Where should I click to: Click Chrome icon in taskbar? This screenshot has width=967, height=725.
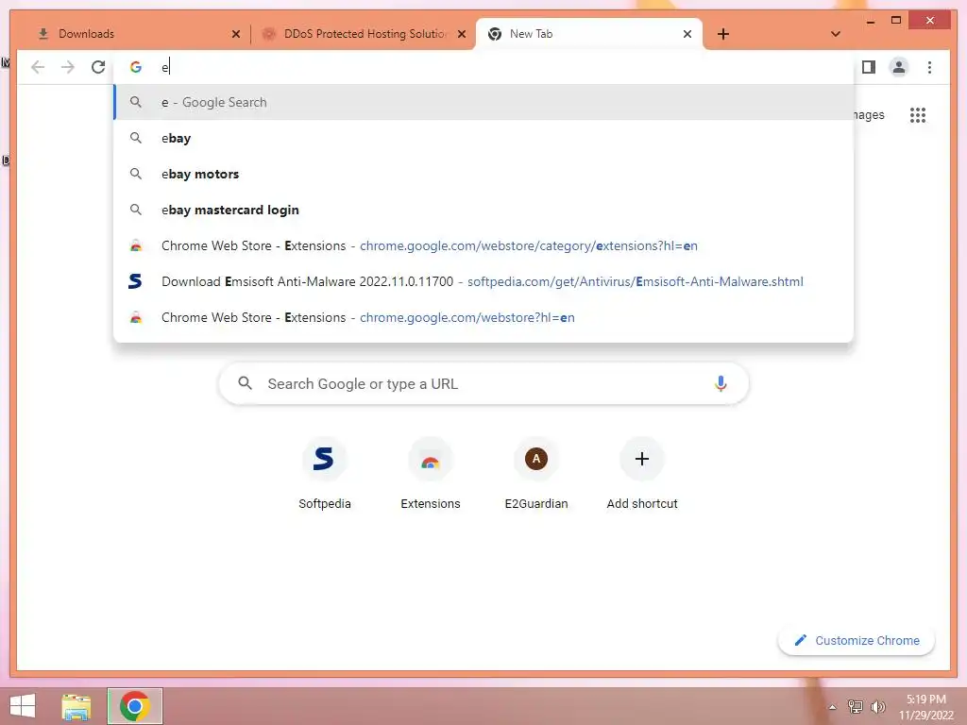[134, 706]
